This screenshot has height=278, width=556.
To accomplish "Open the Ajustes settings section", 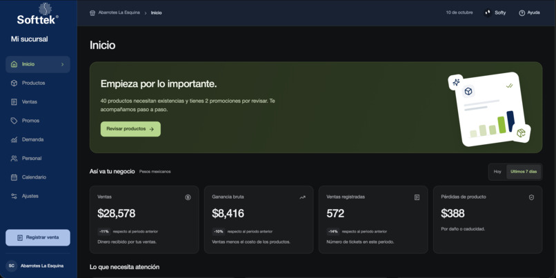I will (x=38, y=196).
